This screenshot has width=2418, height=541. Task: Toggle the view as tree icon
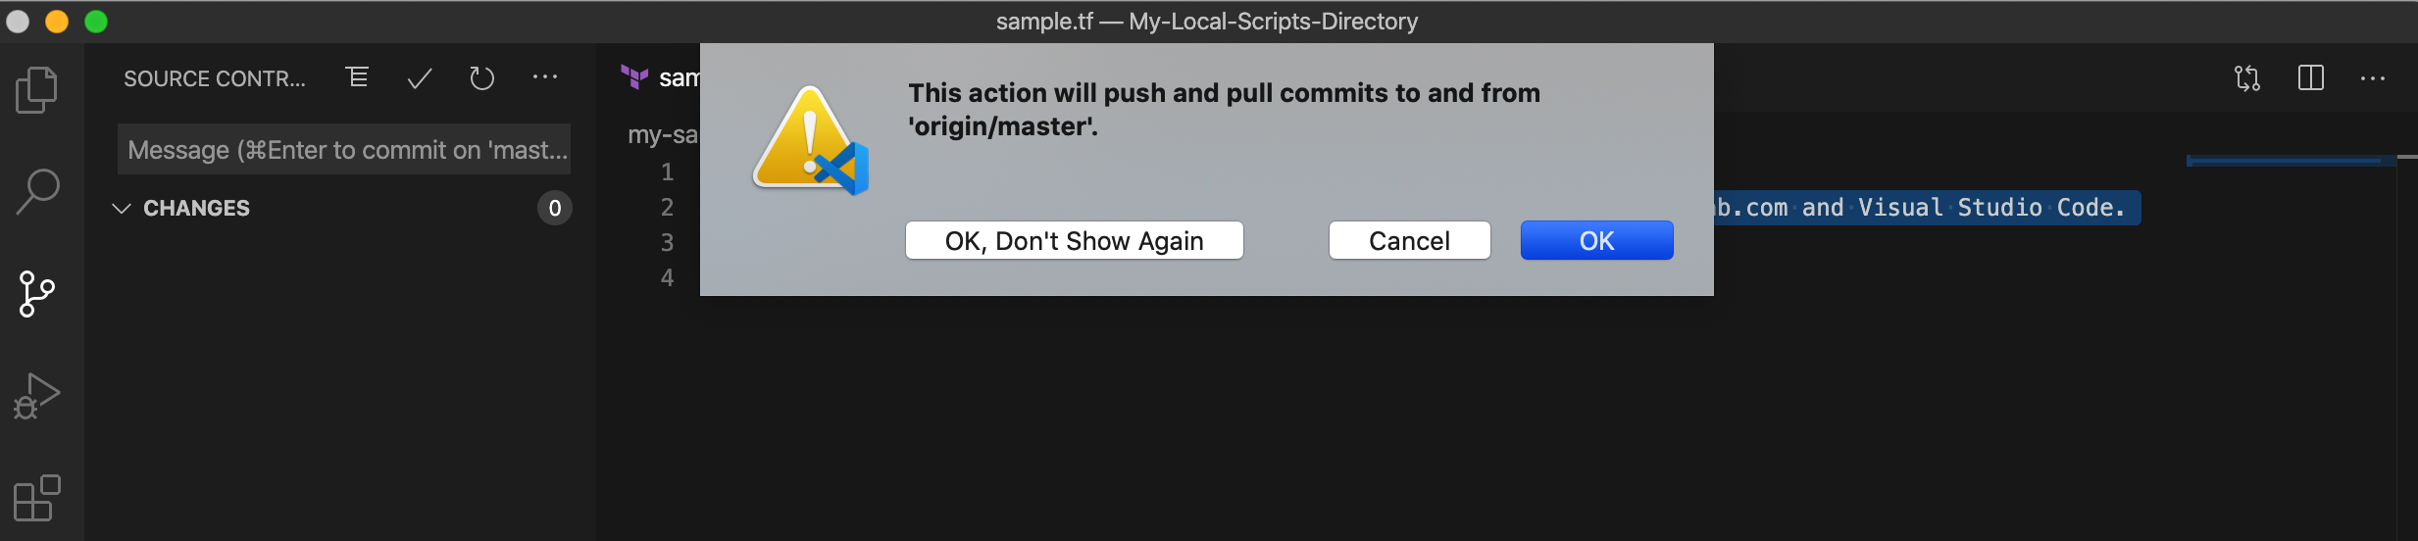[358, 77]
